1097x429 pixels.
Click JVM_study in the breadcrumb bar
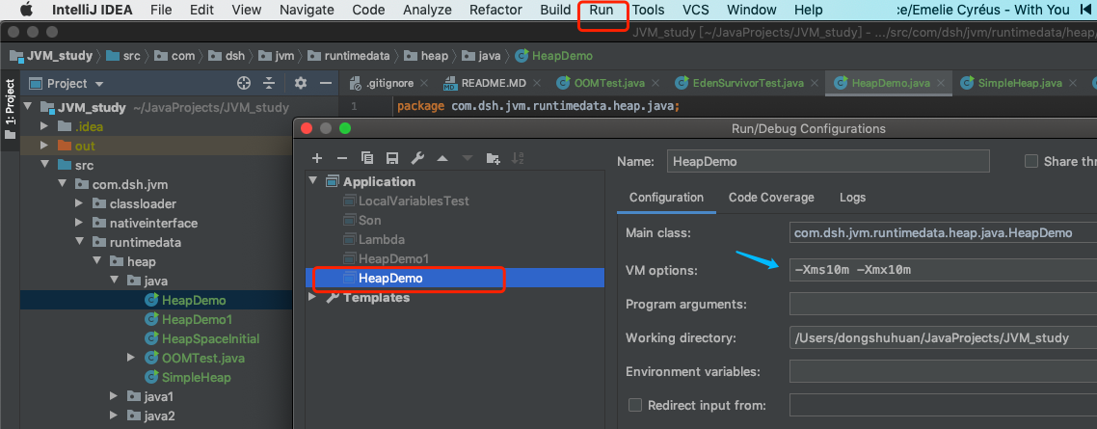click(x=50, y=56)
